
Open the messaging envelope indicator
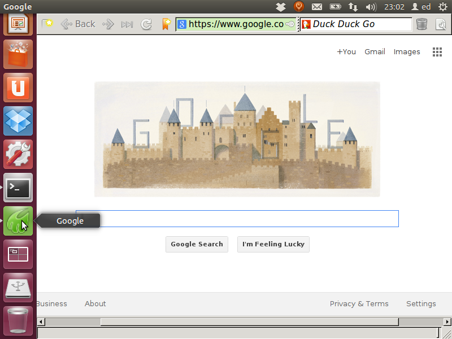(x=317, y=7)
